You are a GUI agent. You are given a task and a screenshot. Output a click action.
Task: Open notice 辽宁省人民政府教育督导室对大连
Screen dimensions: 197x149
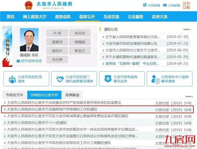pyautogui.click(x=133, y=37)
